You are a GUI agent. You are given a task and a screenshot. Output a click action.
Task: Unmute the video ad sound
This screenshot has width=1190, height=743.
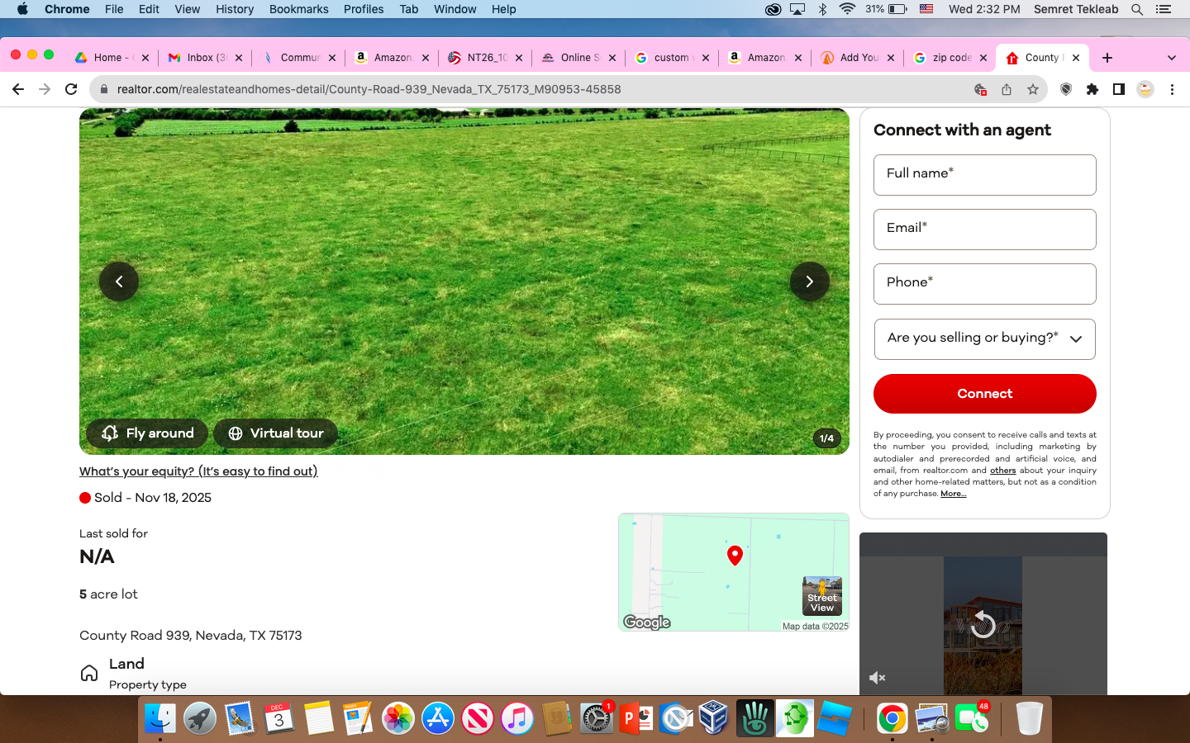[878, 678]
